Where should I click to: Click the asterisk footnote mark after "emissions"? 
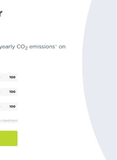pos(56,45)
